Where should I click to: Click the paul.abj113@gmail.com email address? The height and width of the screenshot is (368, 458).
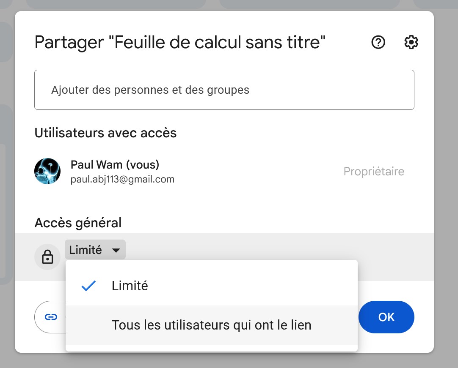point(122,179)
